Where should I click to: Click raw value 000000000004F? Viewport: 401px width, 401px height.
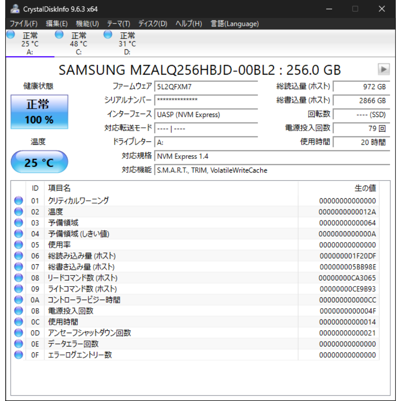click(348, 311)
